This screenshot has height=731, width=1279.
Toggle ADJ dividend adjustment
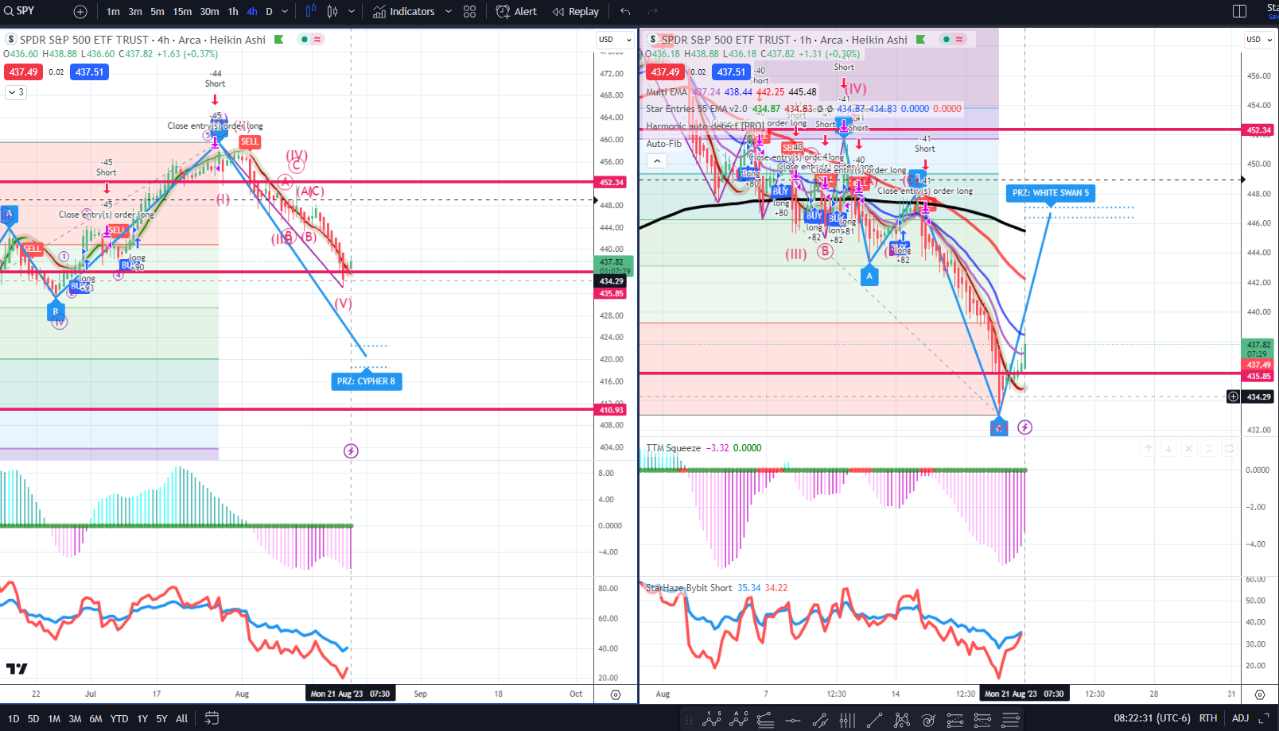(x=1240, y=718)
